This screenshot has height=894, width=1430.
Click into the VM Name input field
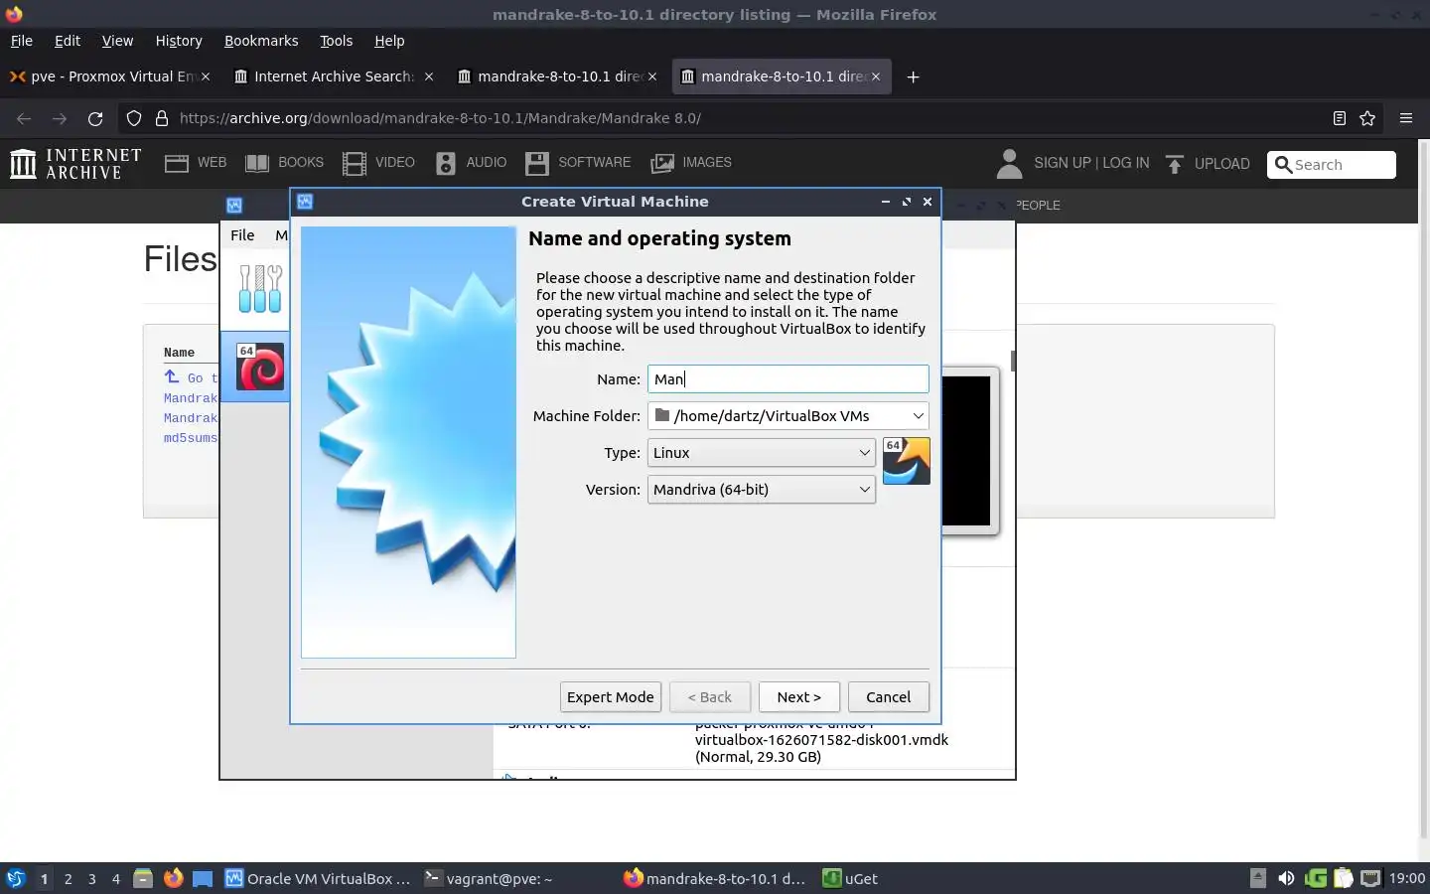click(x=788, y=379)
